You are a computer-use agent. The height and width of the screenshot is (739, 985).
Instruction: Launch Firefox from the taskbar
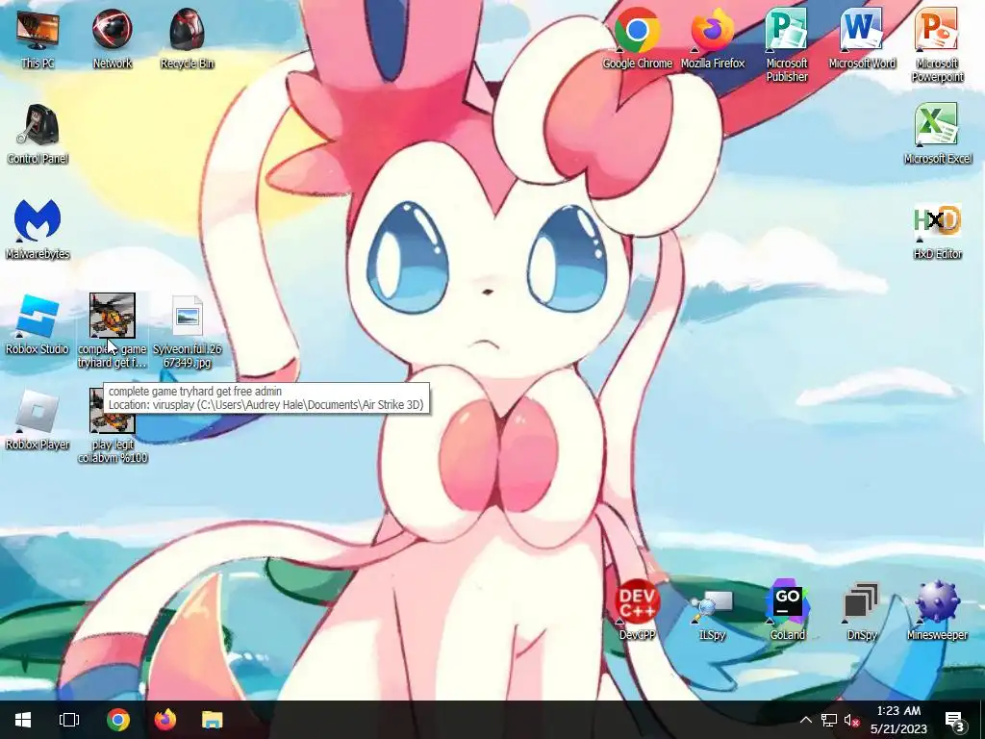coord(165,720)
